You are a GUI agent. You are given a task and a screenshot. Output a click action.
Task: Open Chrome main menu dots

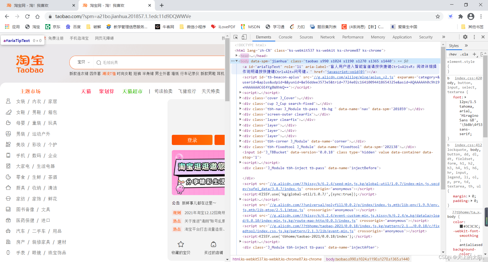(481, 16)
